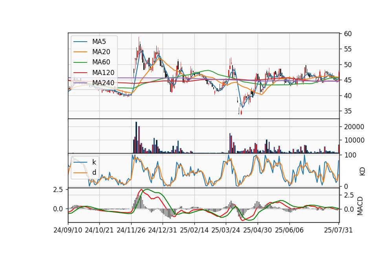Click the 24/10/21 date label
Image resolution: width=377 pixels, height=271 pixels.
99,230
